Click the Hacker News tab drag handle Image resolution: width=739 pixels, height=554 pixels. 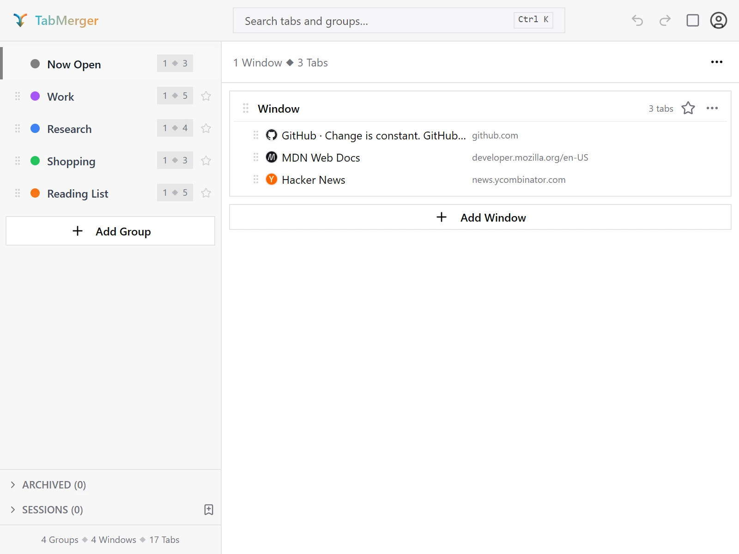coord(256,179)
